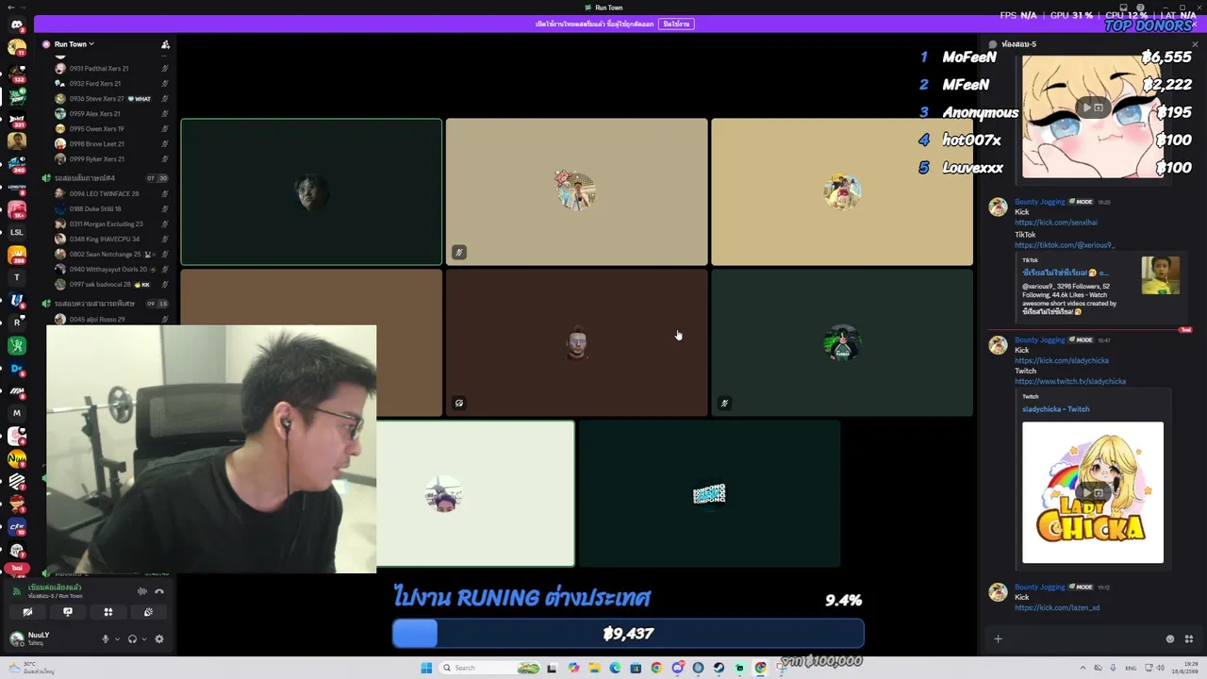Click the bottom-right BONGBONG logo video tile
Viewport: 1207px width, 679px height.
[709, 494]
